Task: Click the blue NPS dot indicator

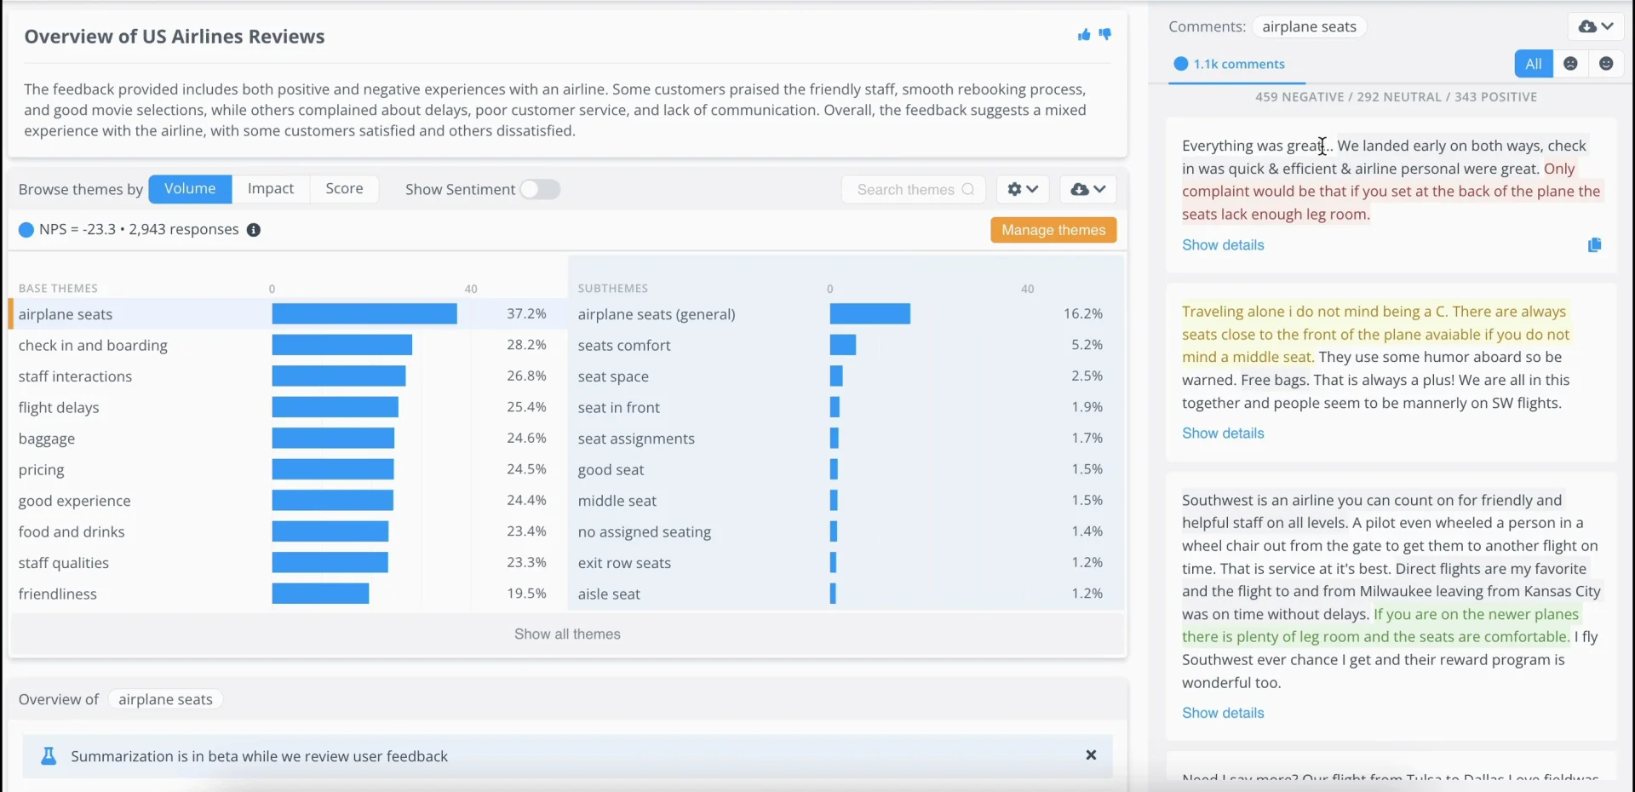Action: tap(26, 230)
